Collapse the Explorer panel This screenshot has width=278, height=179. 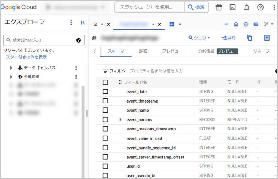click(82, 23)
